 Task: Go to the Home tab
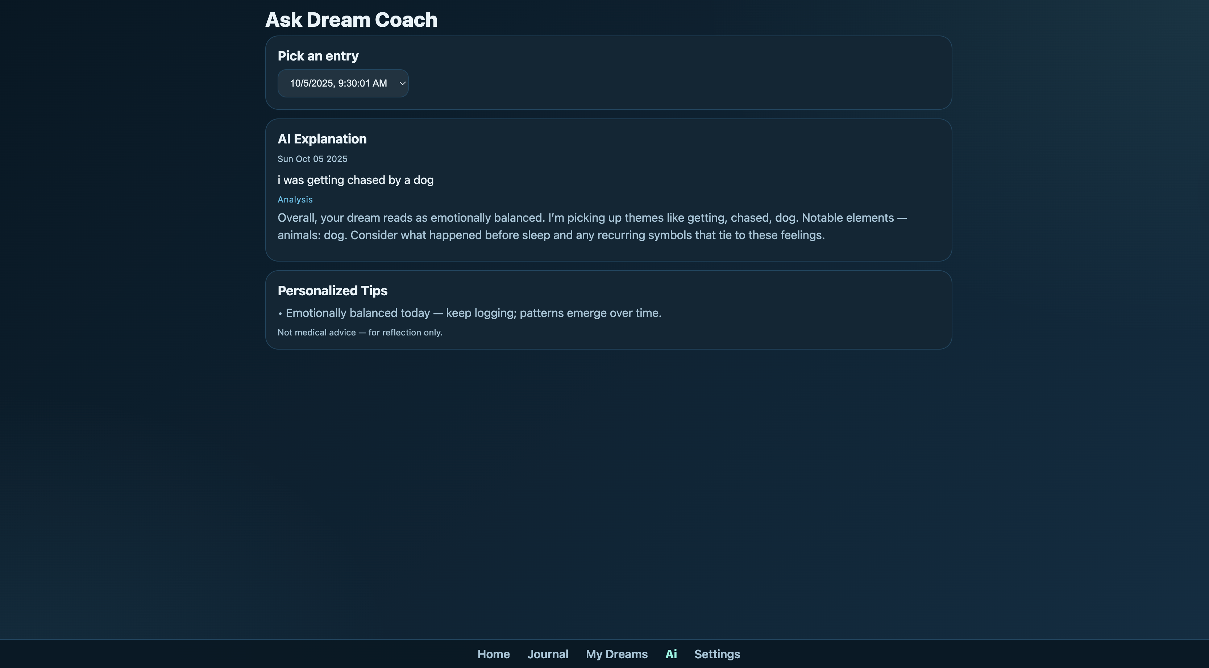pyautogui.click(x=493, y=654)
